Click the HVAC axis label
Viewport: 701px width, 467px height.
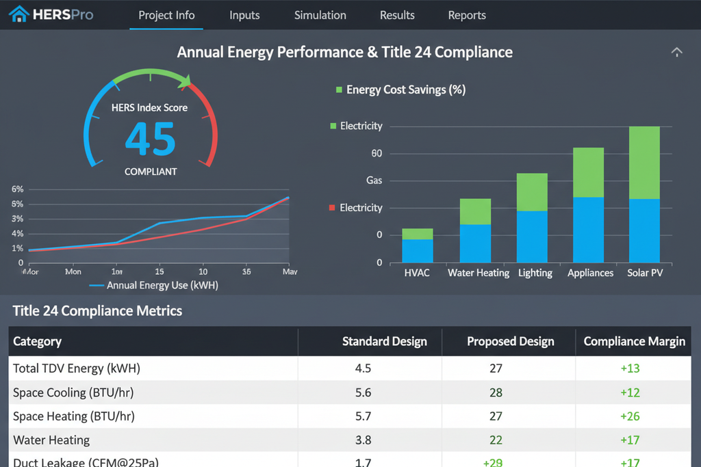417,273
